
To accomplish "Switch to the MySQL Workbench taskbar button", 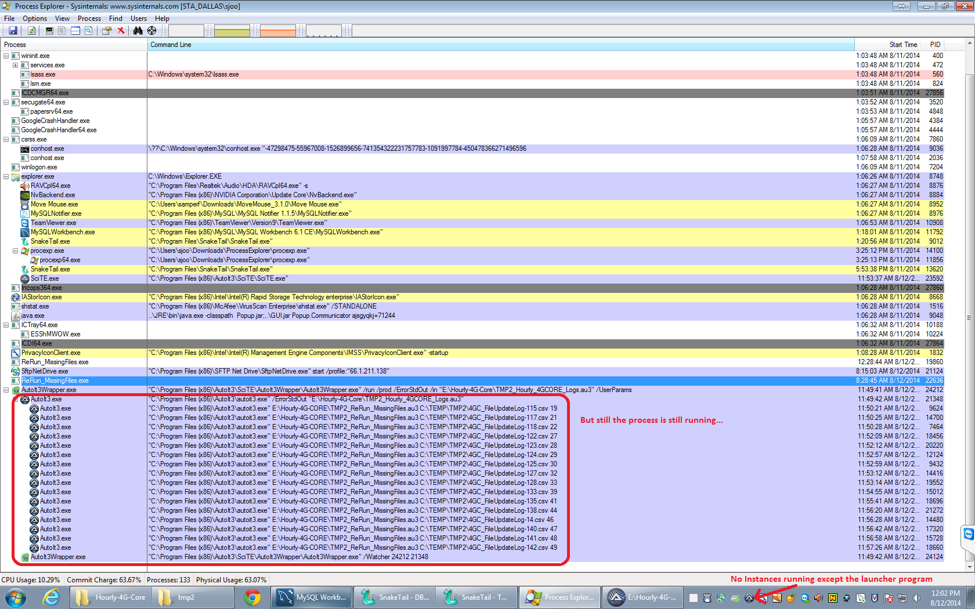I will coord(312,597).
